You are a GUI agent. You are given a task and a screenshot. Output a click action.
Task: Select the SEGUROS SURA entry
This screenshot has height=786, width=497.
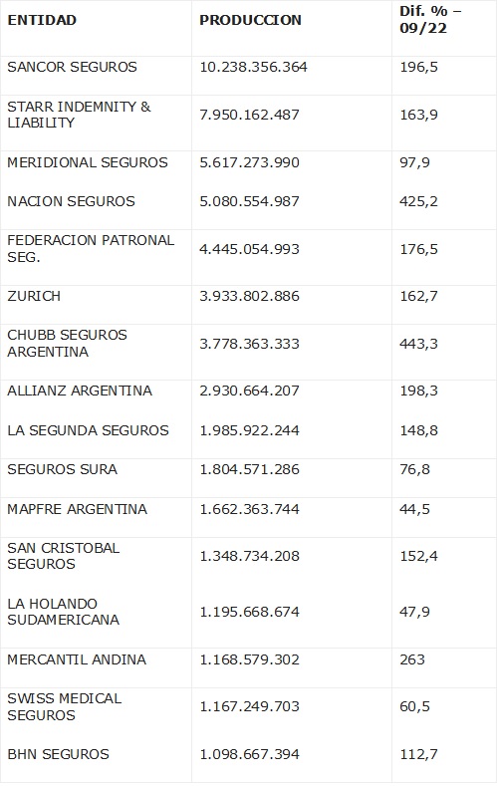coord(63,469)
